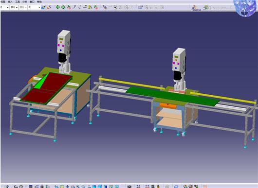The width and height of the screenshot is (258, 188).
Task: Open the 窗口 (Window) menu
Action: [32, 2]
